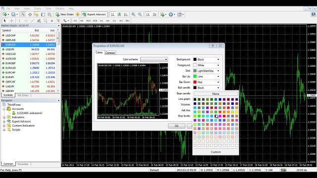Choose None in the color palette

coord(216,94)
